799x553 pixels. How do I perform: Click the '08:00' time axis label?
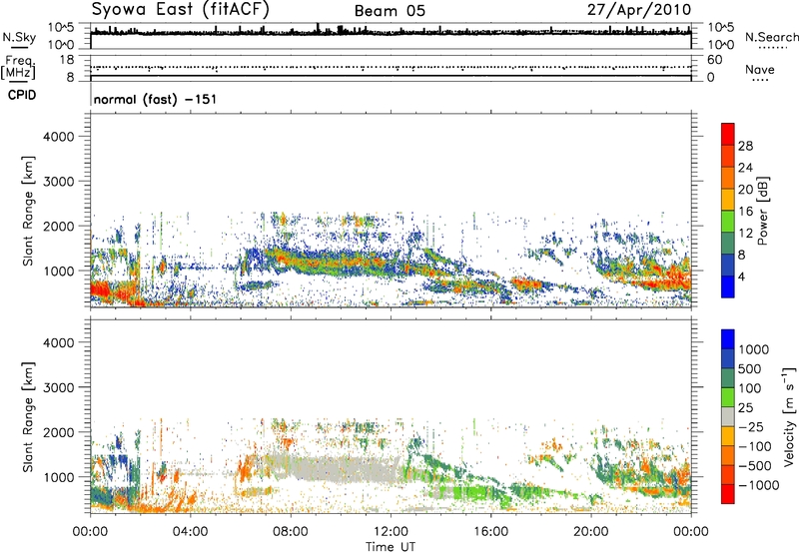pyautogui.click(x=291, y=532)
